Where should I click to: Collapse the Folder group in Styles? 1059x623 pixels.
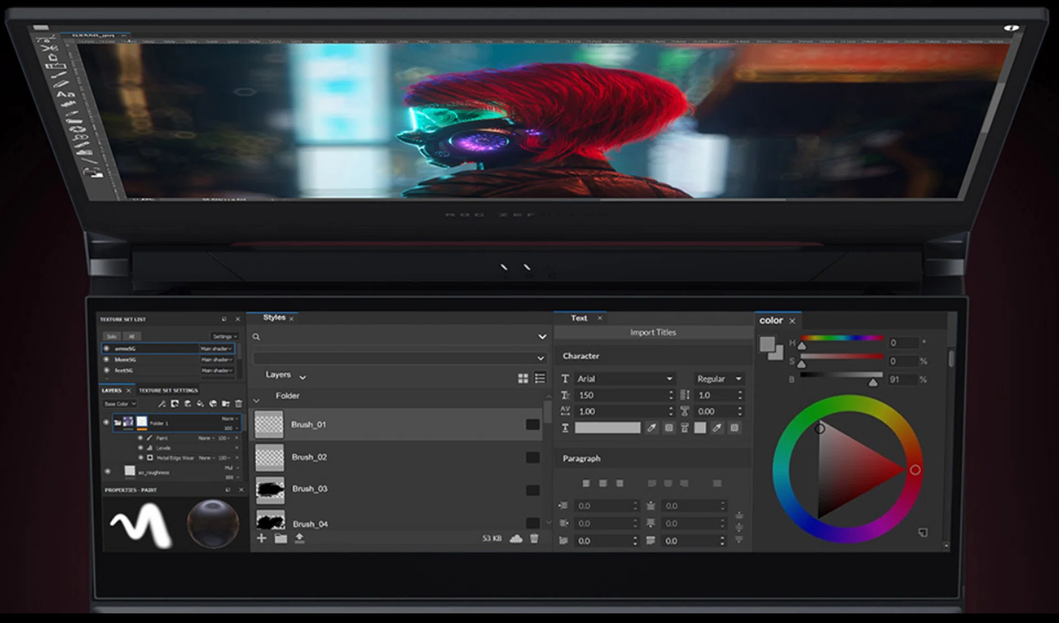point(256,400)
